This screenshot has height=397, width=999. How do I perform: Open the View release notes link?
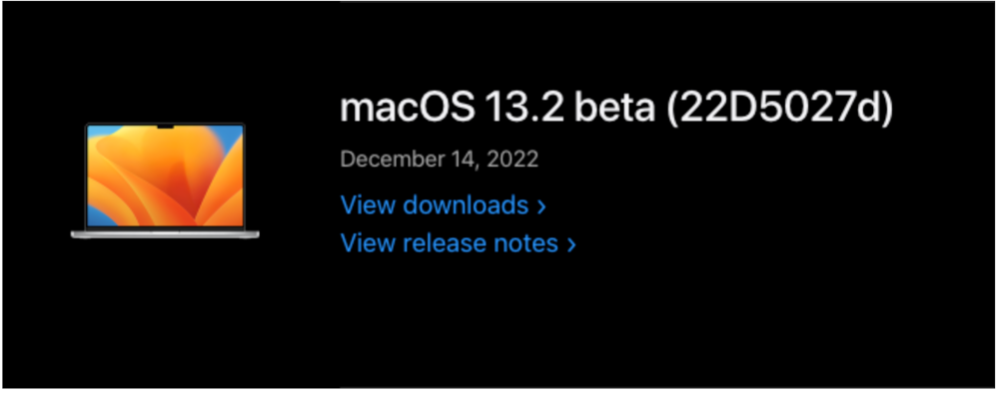459,243
